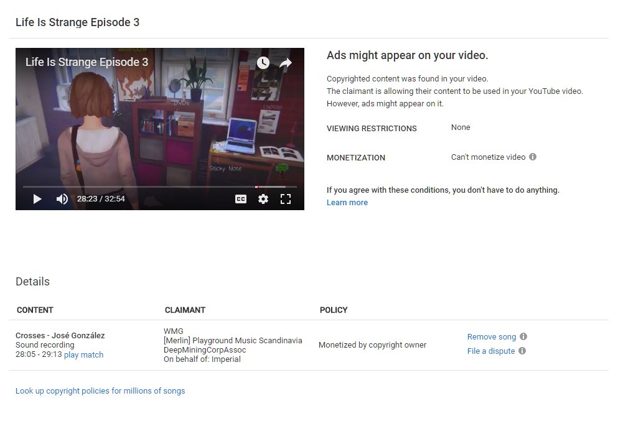This screenshot has width=618, height=439.
Task: Open the Learn more link
Action: [347, 202]
